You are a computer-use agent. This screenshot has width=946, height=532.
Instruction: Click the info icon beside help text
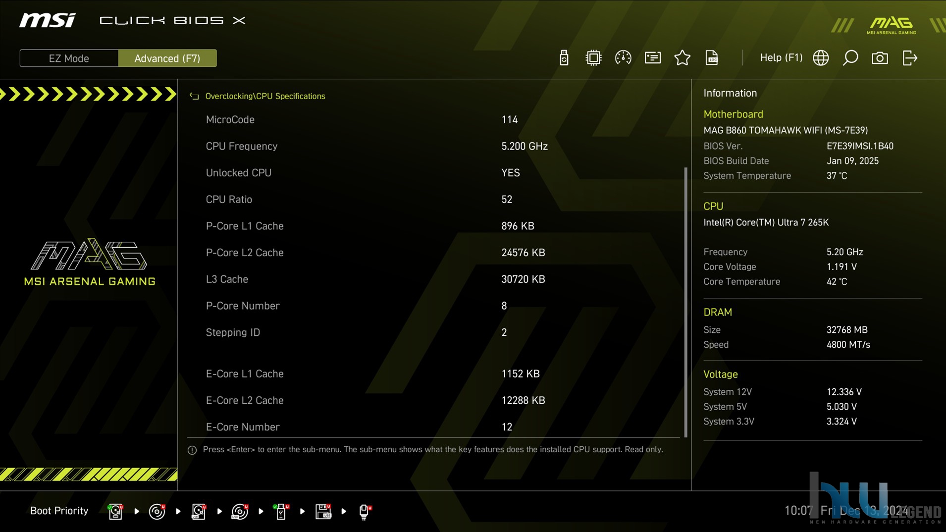(x=192, y=450)
